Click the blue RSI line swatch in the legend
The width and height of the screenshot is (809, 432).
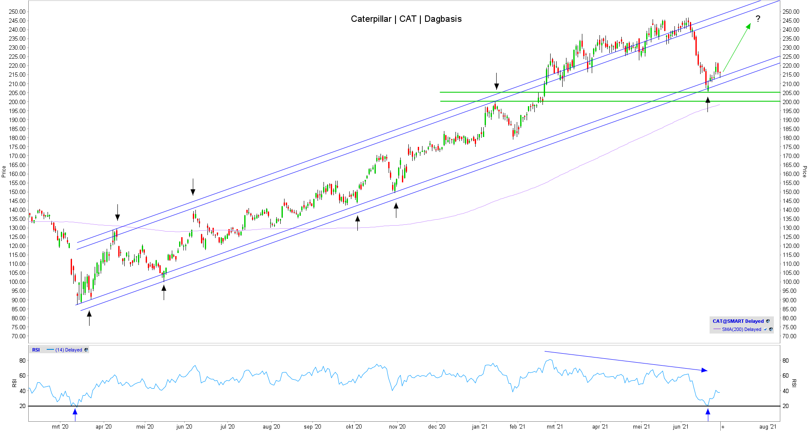(x=50, y=350)
